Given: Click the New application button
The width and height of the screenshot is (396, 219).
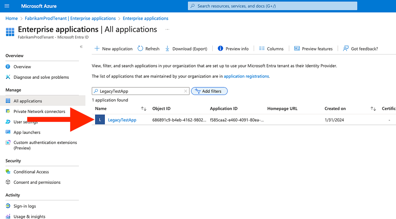Looking at the screenshot, I should (113, 48).
